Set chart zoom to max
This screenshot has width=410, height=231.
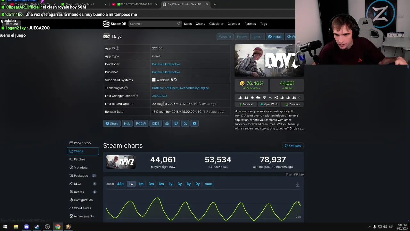(x=208, y=184)
